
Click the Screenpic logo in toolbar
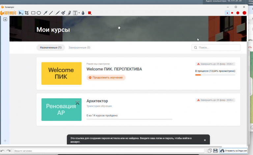click(x=8, y=13)
